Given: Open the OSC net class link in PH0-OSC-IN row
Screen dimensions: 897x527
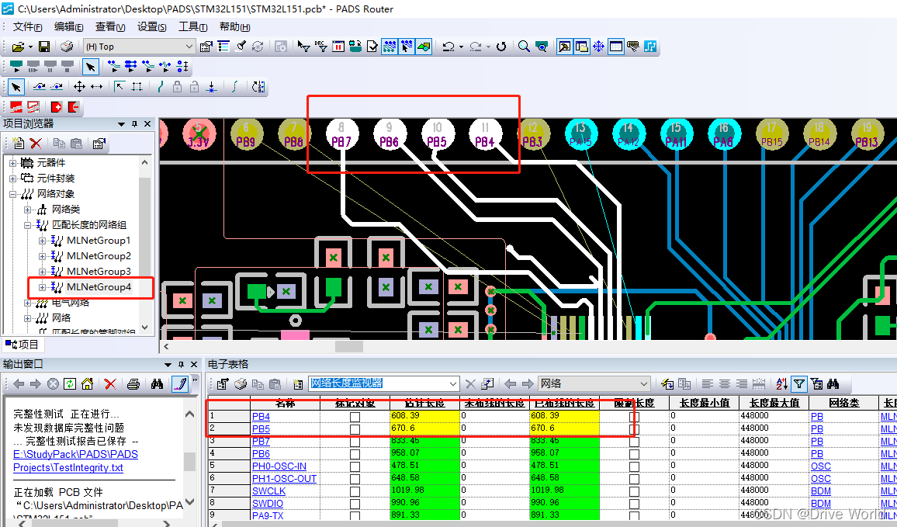Looking at the screenshot, I should tap(821, 466).
